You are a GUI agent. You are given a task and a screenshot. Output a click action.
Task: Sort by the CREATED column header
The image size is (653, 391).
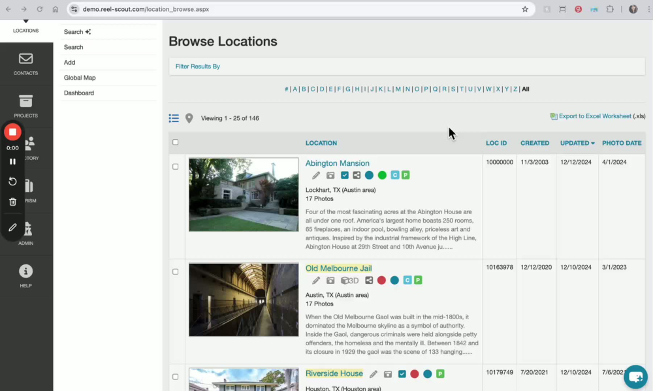(x=535, y=143)
